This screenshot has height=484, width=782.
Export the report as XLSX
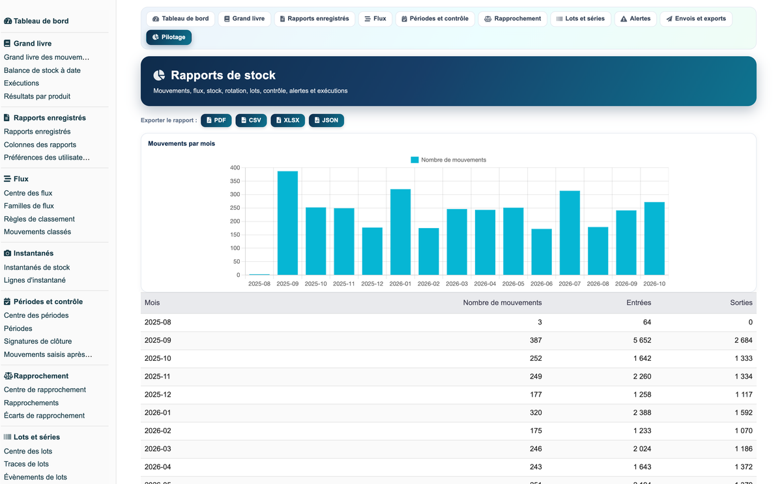click(288, 121)
